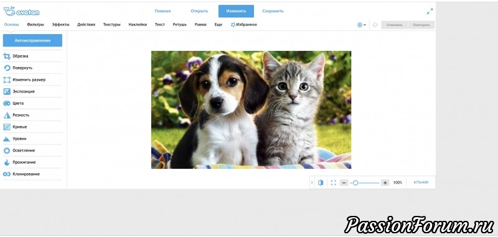
Task: Click the Отменить undo button
Action: point(395,25)
